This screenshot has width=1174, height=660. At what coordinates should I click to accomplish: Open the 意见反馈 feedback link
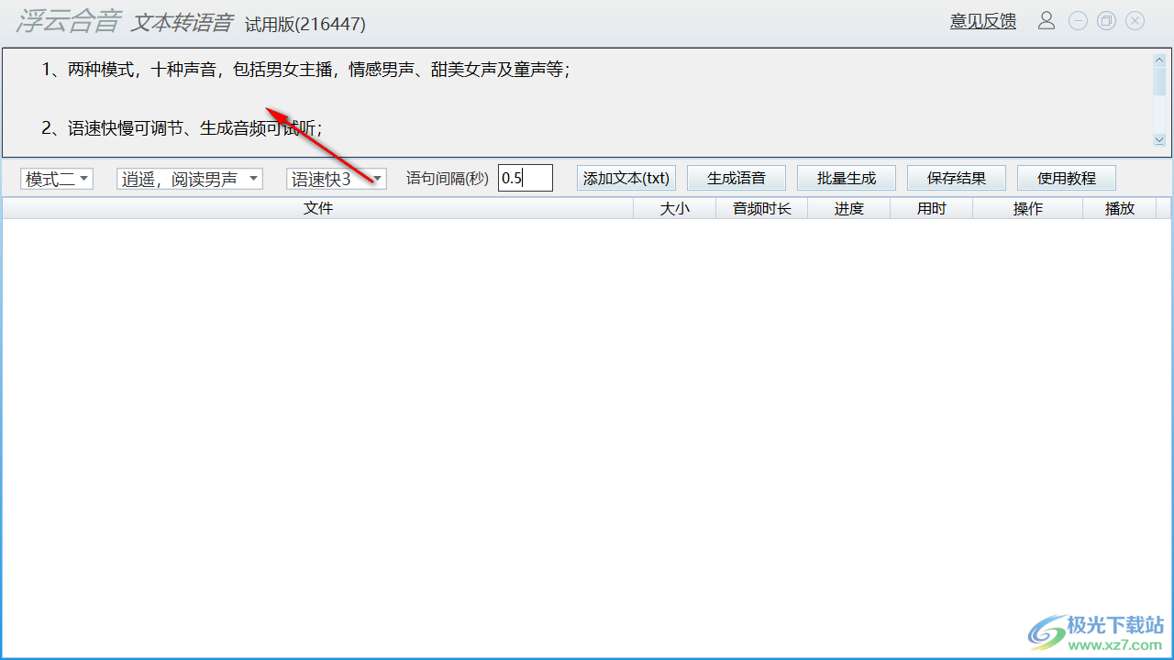point(983,21)
